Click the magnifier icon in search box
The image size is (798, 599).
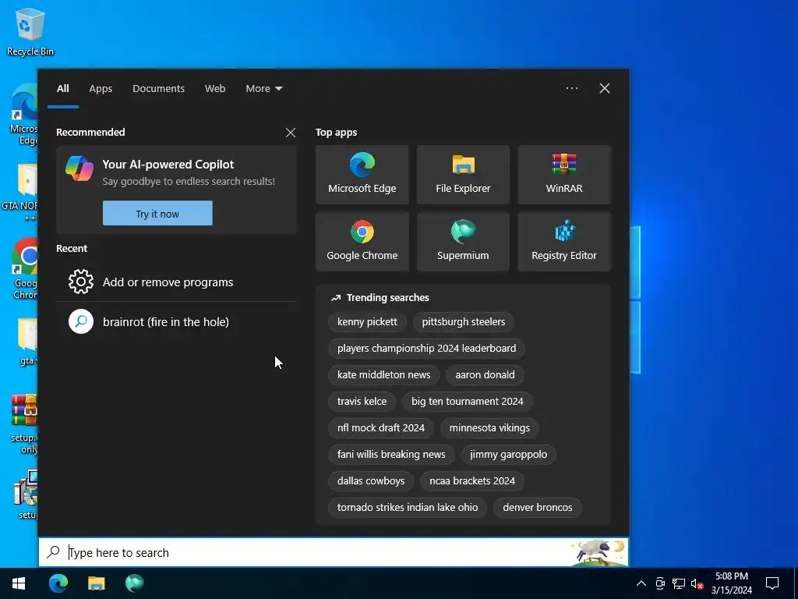tap(54, 551)
